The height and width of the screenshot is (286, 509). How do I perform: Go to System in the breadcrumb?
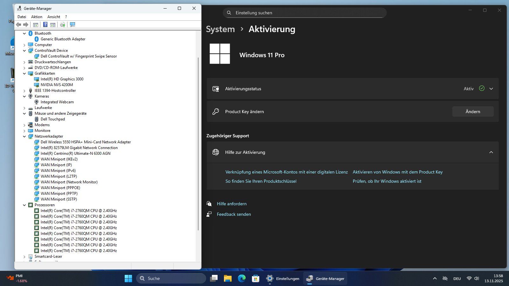pos(220,29)
